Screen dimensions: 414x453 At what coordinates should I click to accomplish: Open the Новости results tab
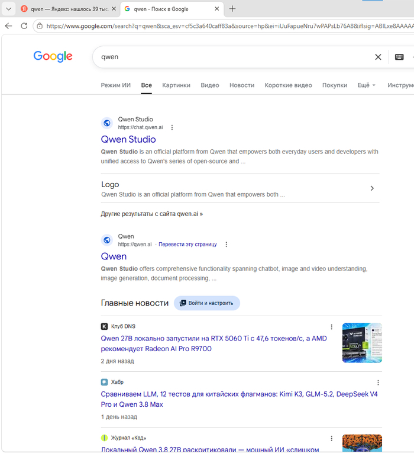242,85
